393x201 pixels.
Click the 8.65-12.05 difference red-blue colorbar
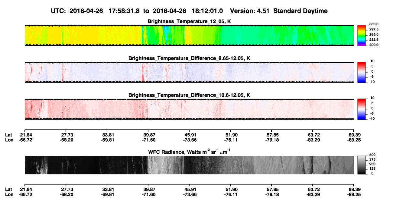[x=362, y=72]
